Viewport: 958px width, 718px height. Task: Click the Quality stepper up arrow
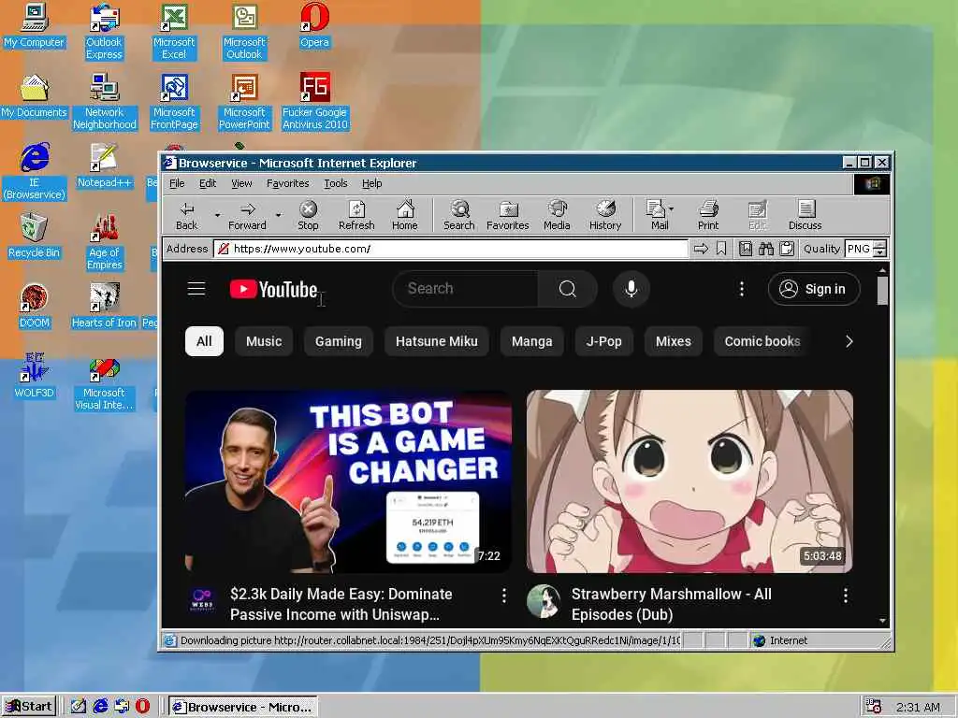879,244
